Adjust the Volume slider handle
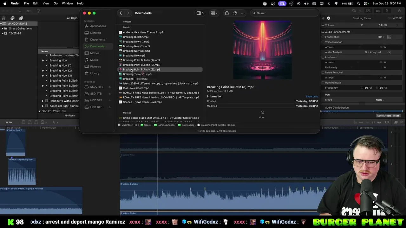 tap(362, 25)
